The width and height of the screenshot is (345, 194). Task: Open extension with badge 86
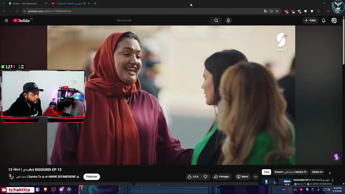tap(293, 11)
